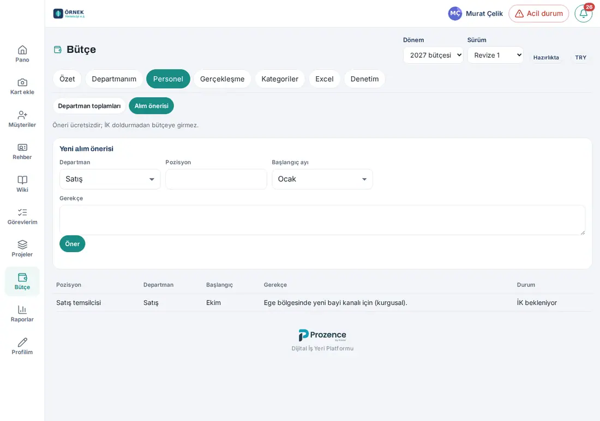Select the Personel tab
The width and height of the screenshot is (600, 421).
pos(168,79)
